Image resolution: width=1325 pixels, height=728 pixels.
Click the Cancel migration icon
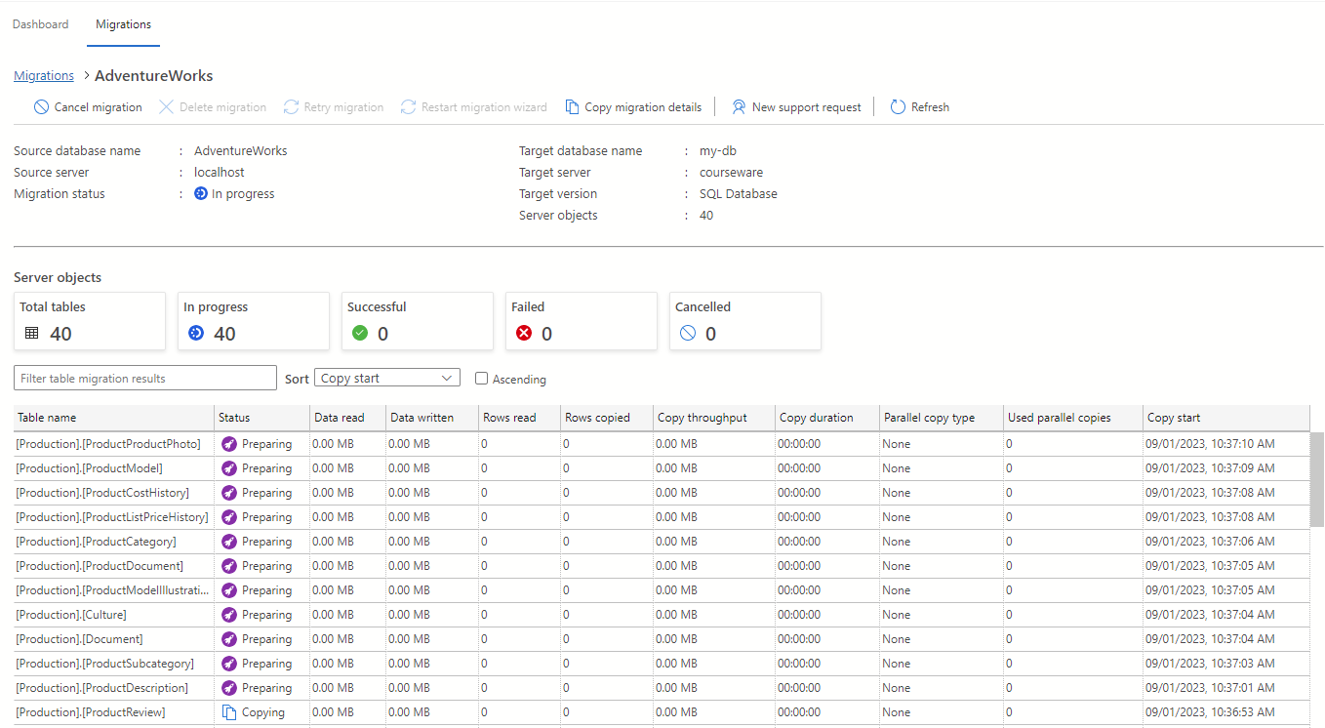coord(40,106)
